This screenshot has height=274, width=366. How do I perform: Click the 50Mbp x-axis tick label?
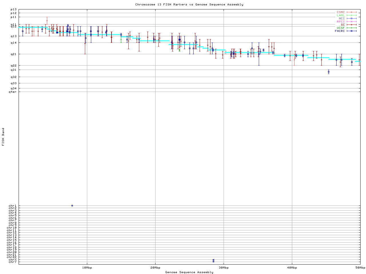pyautogui.click(x=360, y=267)
